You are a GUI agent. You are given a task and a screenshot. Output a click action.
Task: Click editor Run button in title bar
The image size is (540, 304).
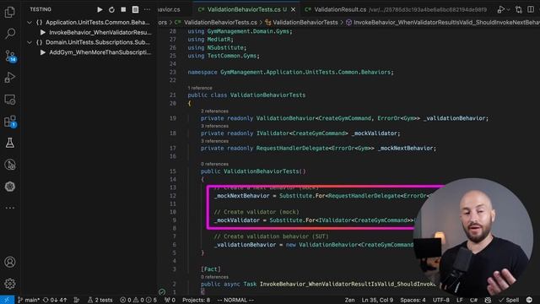[x=500, y=9]
